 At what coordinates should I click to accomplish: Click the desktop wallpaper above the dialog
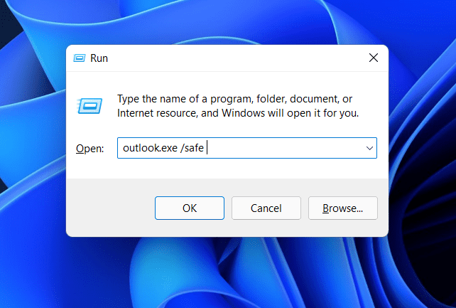pos(227,21)
